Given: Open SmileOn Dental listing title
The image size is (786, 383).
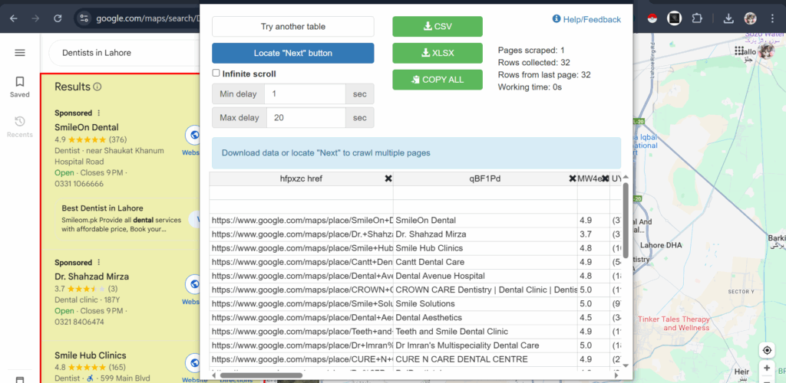Looking at the screenshot, I should [87, 127].
